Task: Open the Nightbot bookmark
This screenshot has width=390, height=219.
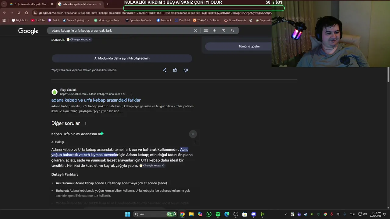Action: pyautogui.click(x=20, y=20)
